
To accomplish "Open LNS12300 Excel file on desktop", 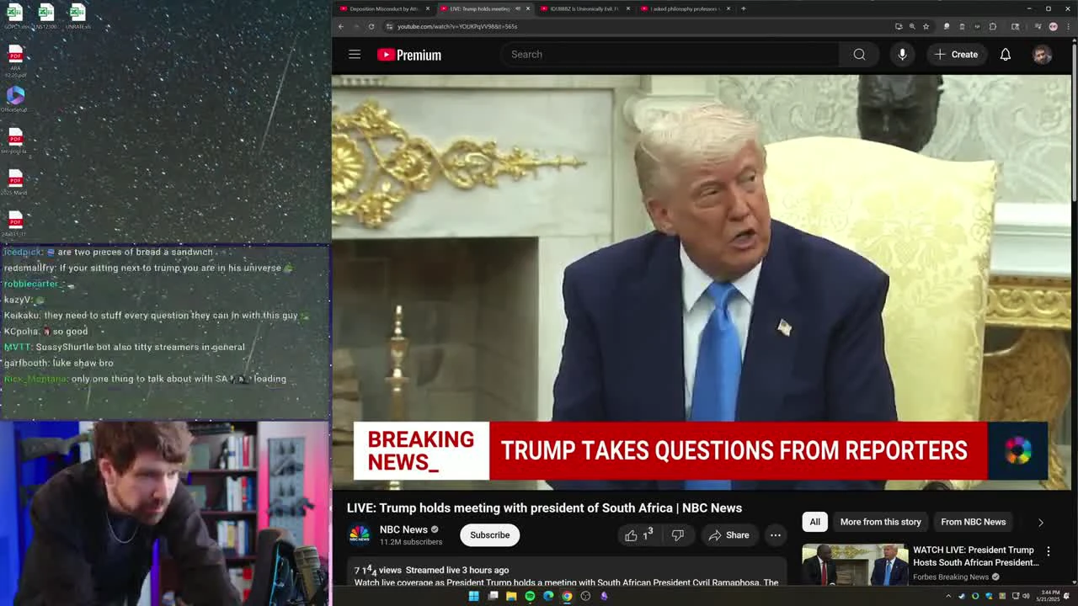I will (46, 15).
